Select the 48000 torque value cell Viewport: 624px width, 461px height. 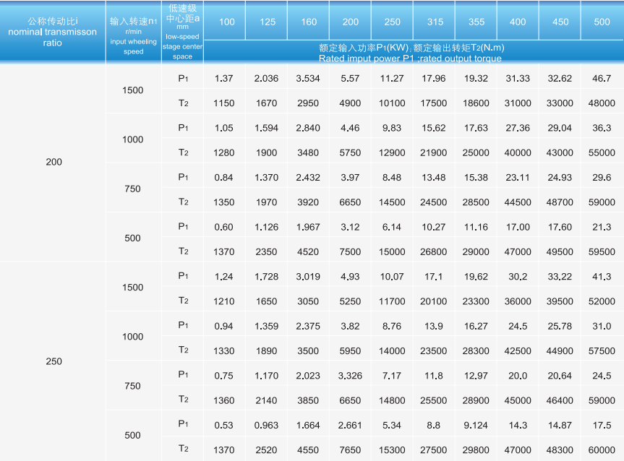[602, 103]
